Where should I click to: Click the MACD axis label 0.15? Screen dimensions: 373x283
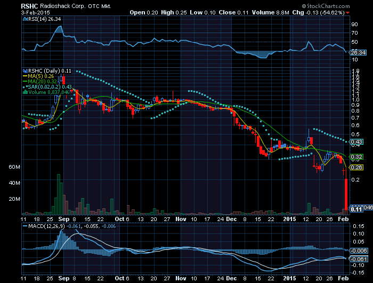[x=358, y=226]
